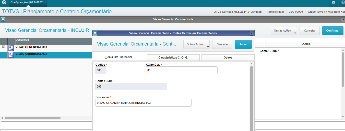Click the TOTVS logo icon at top left

pos(4,2)
